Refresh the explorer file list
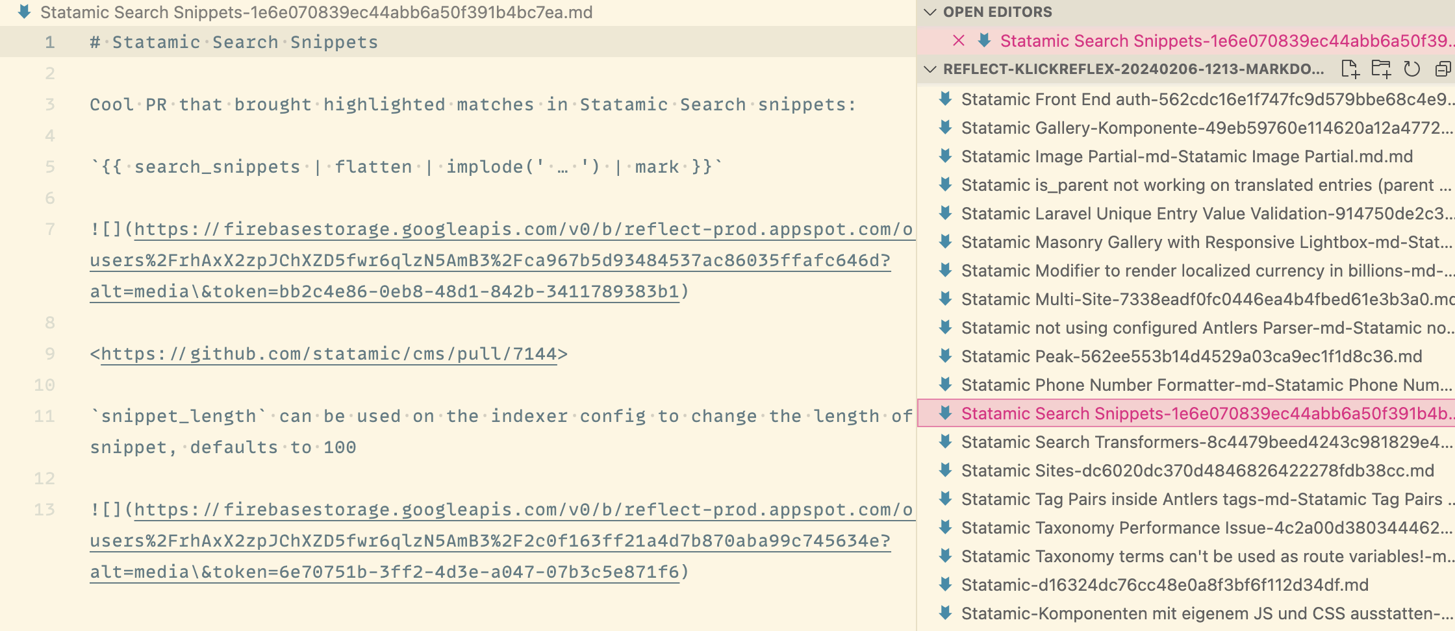The image size is (1455, 631). tap(1412, 69)
